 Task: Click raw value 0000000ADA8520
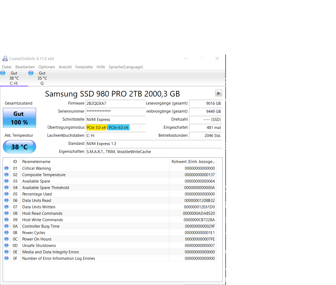199,213
